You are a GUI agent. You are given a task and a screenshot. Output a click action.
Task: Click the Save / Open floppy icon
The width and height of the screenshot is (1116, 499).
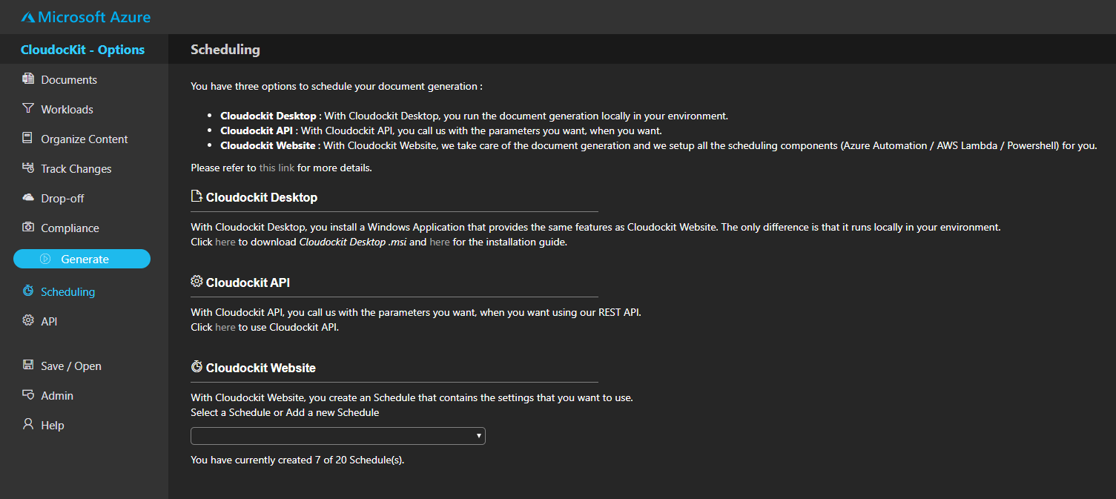coord(28,365)
